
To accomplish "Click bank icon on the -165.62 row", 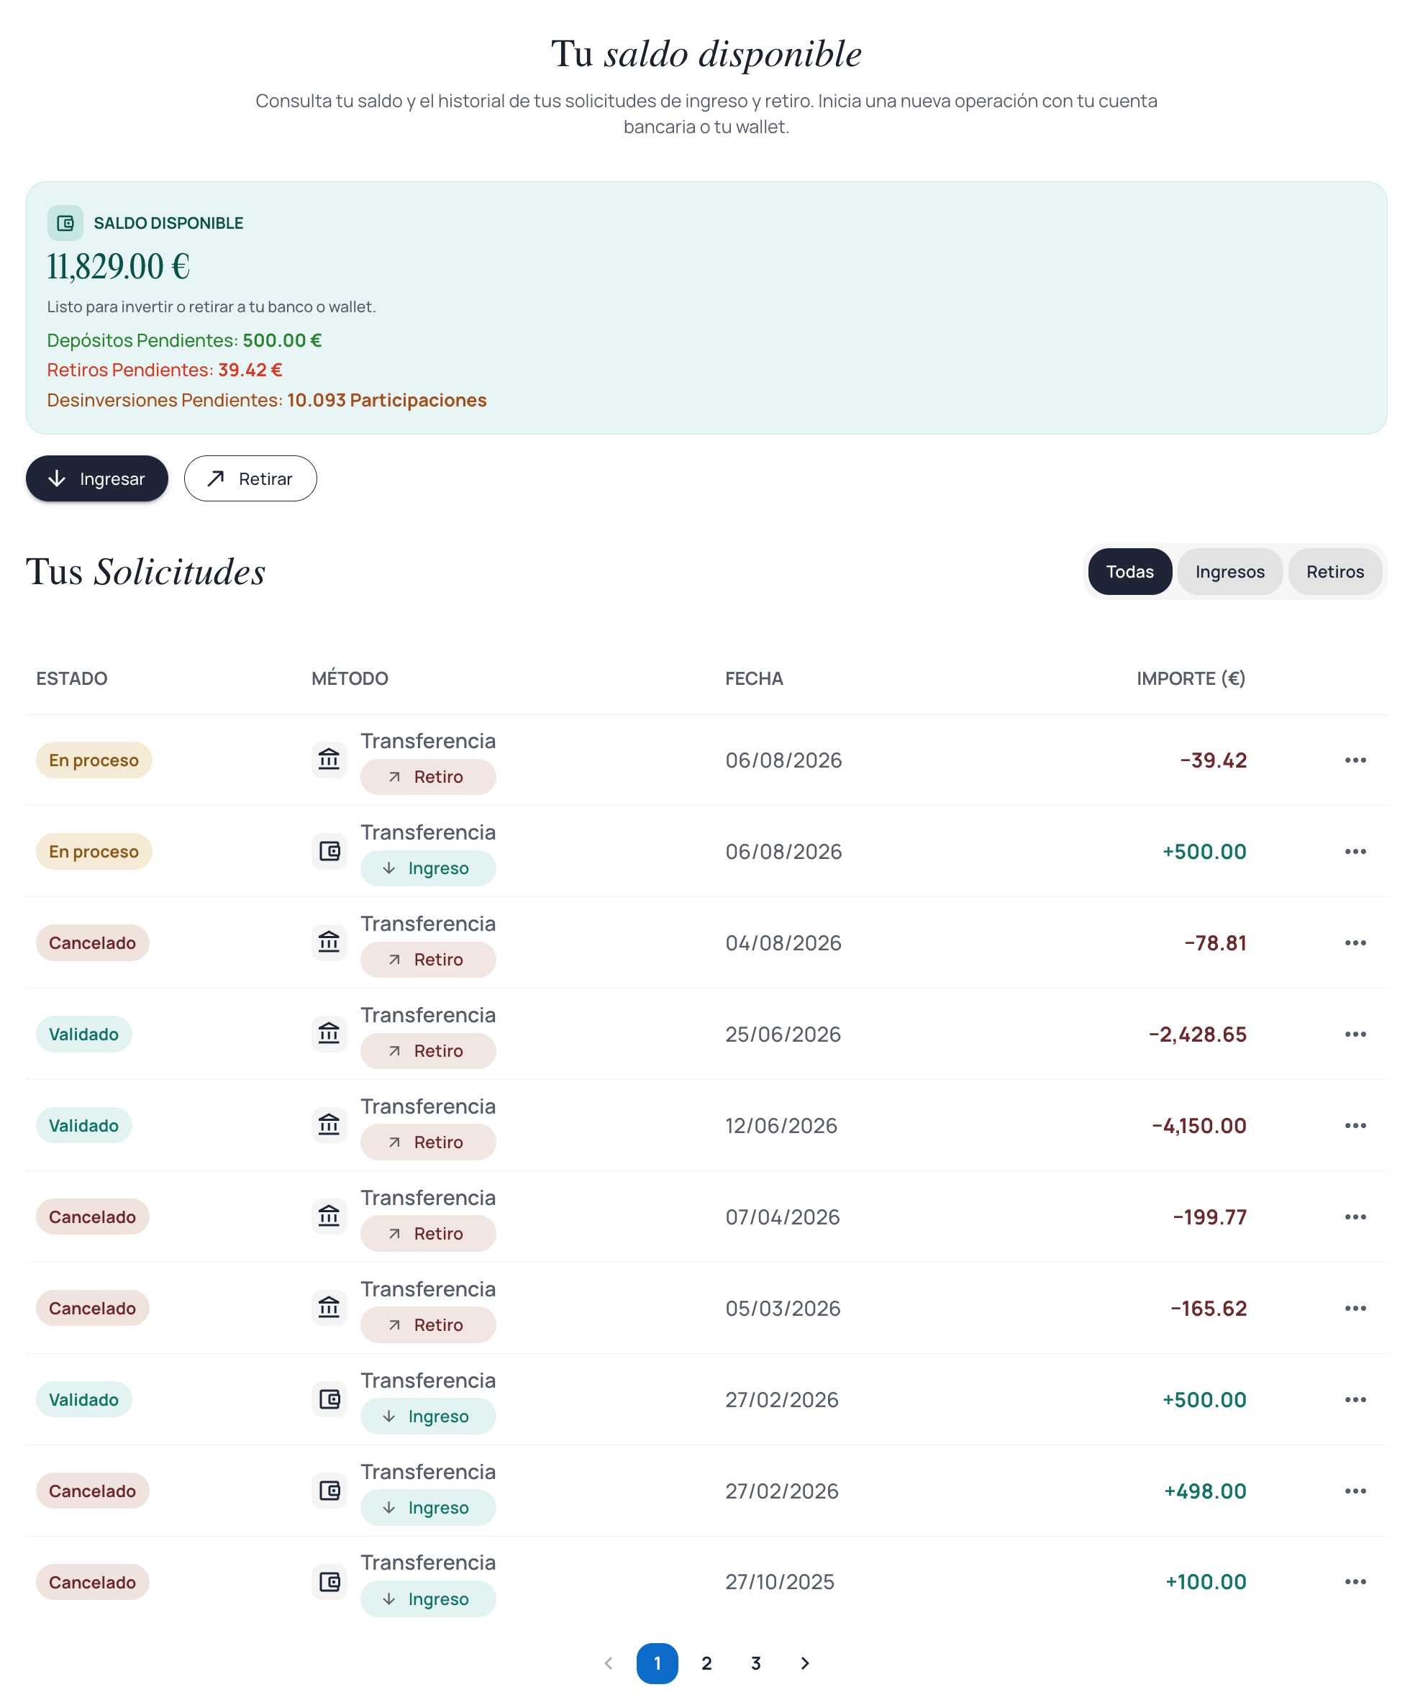I will [x=329, y=1307].
